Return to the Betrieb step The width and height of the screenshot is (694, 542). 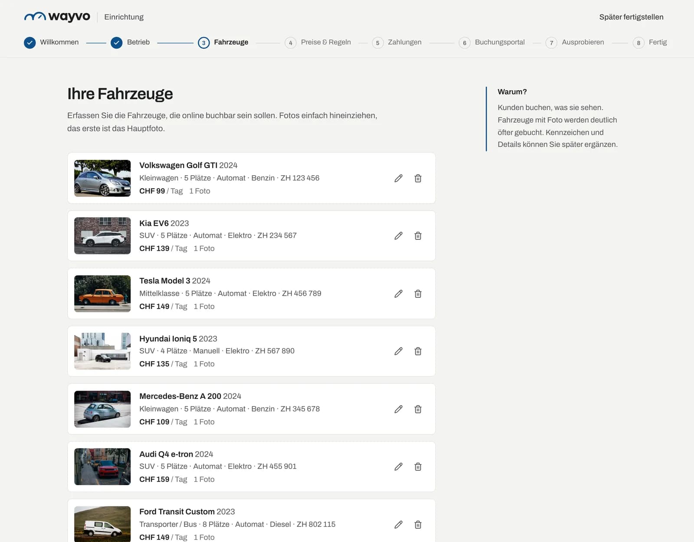coord(130,42)
